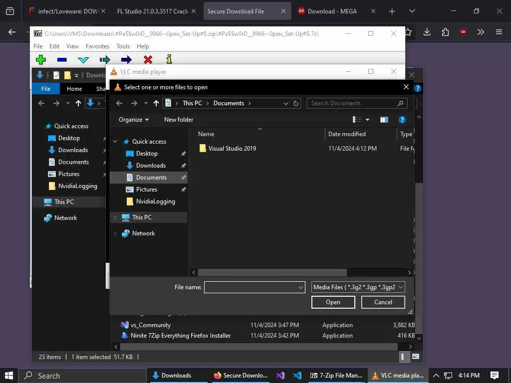Click the Copy arrow icon in 7-Zip
Image resolution: width=511 pixels, height=383 pixels.
click(x=105, y=60)
